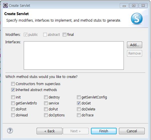Screen dimensions: 151x140
Task: Uncheck the doGet method stub
Action: pyautogui.click(x=79, y=103)
